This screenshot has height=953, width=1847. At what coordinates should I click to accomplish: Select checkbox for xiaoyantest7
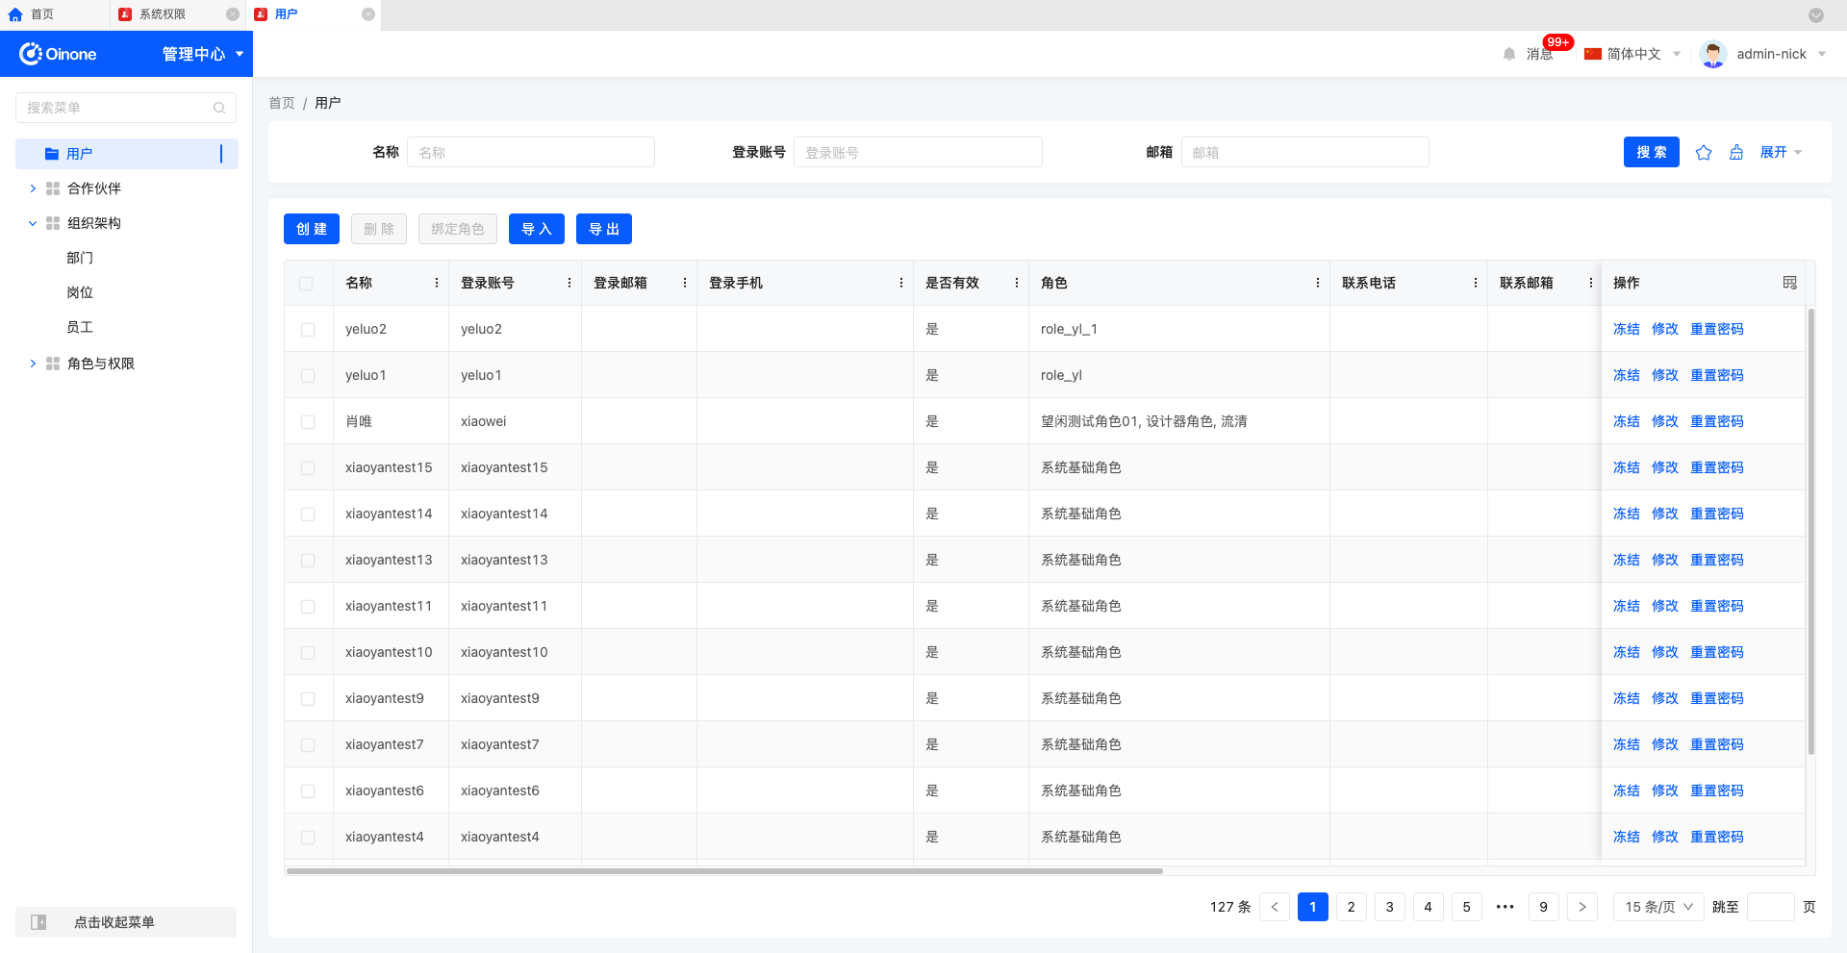click(308, 745)
